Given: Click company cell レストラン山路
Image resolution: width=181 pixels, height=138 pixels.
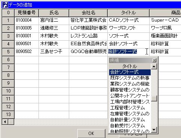Looking at the screenshot, I should tap(88, 36).
